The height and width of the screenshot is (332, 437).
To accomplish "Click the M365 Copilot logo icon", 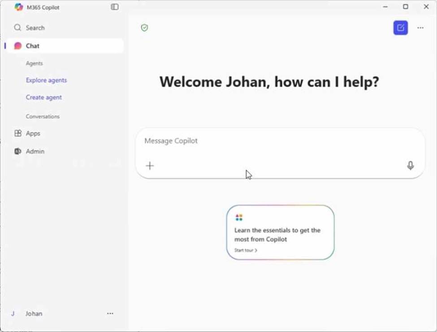I will pyautogui.click(x=18, y=7).
